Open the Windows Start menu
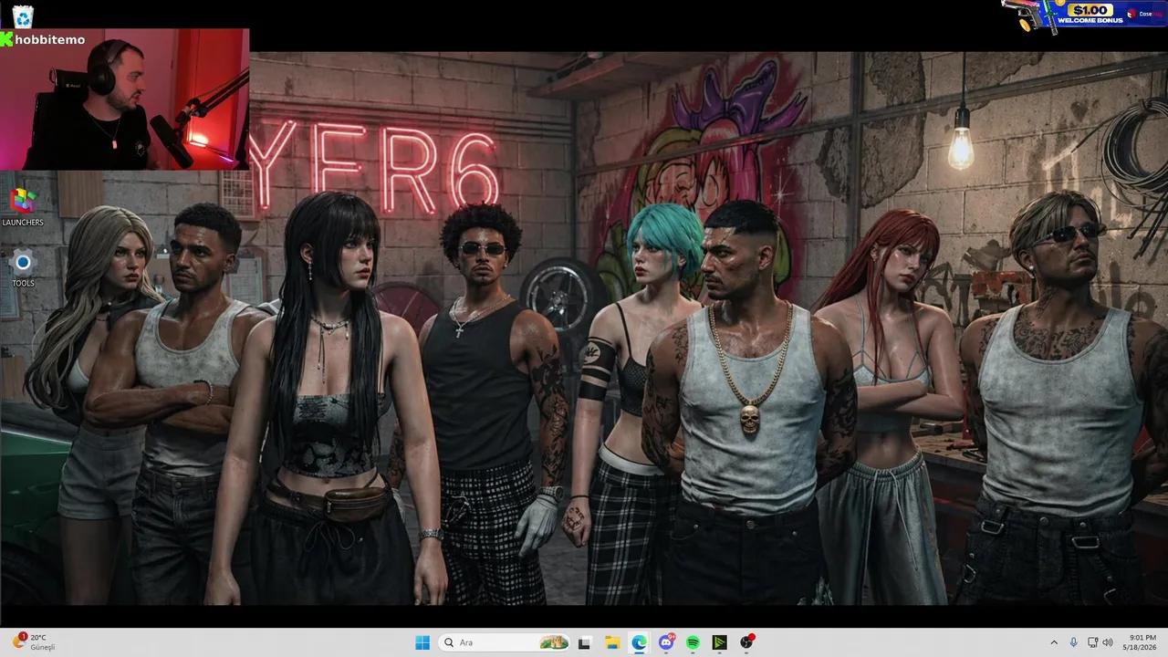 [x=422, y=642]
